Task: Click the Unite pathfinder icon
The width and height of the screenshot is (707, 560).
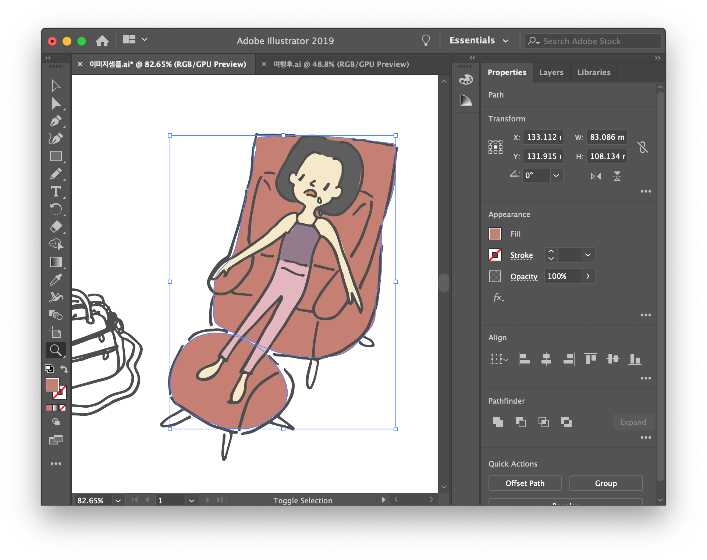Action: tap(498, 422)
